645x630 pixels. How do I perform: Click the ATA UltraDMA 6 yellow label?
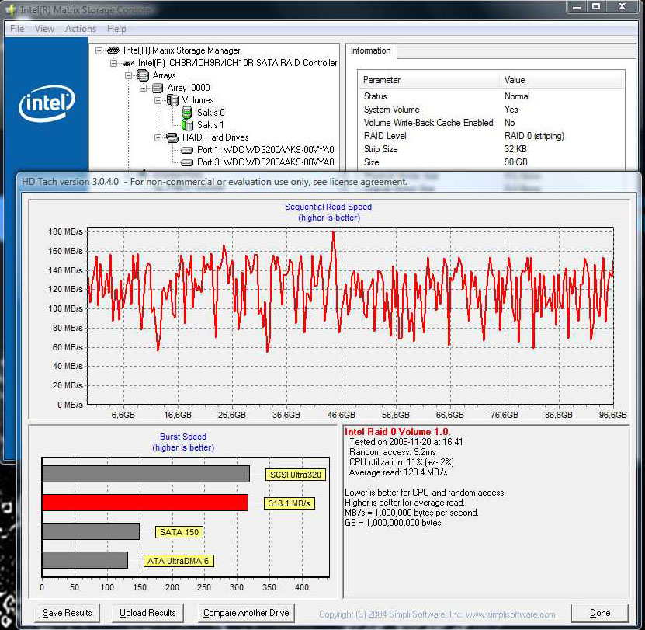178,561
